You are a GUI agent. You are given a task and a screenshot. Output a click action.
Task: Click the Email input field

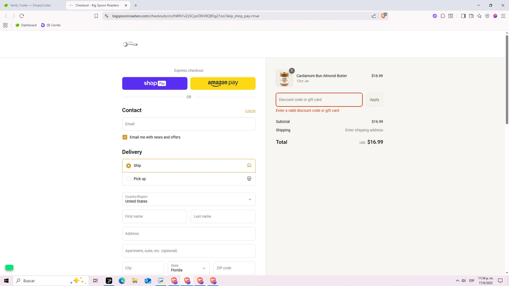coord(189,124)
